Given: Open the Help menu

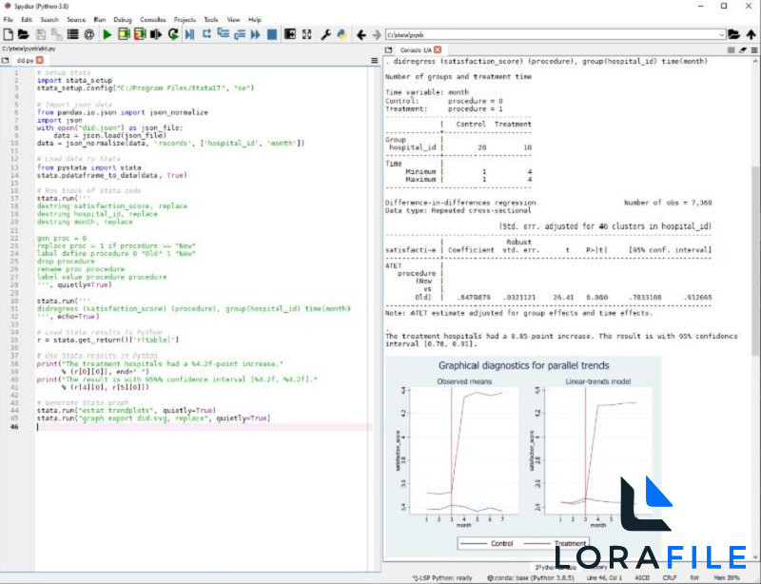Looking at the screenshot, I should coord(254,20).
